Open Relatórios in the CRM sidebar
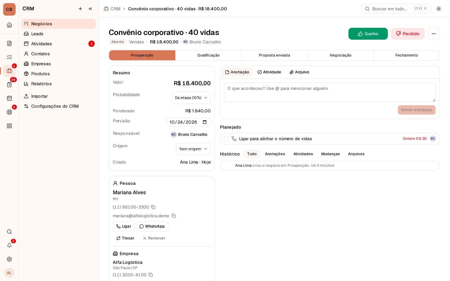Viewport: 450px width, 281px height. click(x=58, y=84)
